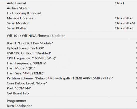
Task: Select Burn Bootloader entry
Action: pyautogui.click(x=71, y=106)
